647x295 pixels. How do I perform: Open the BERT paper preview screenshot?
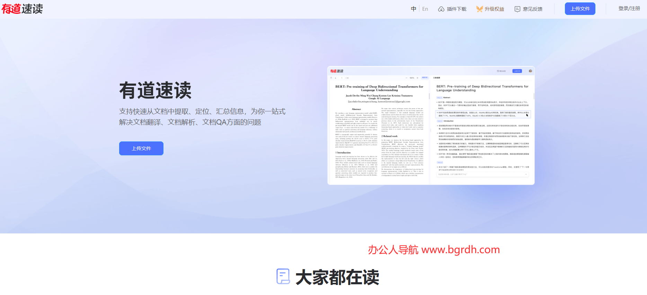(431, 126)
